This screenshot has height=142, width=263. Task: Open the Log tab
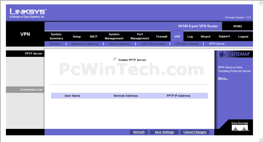[x=190, y=37]
